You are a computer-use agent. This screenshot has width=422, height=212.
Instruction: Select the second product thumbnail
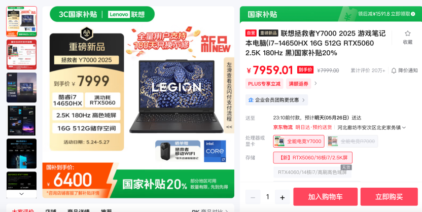pyautogui.click(x=21, y=55)
